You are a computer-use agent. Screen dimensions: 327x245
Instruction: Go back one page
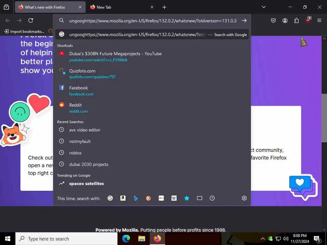pos(8,20)
